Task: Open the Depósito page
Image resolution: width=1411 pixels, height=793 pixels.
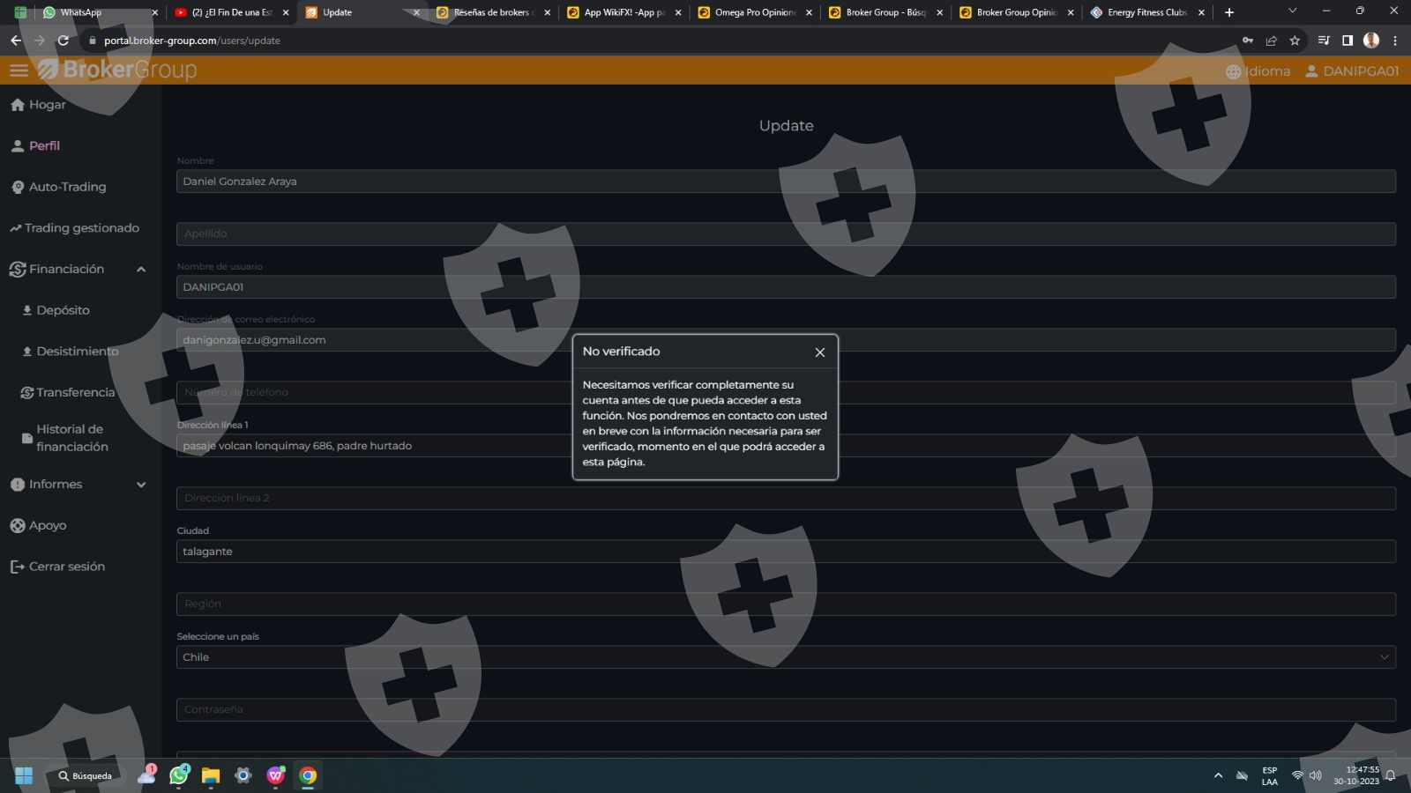Action: [x=63, y=310]
